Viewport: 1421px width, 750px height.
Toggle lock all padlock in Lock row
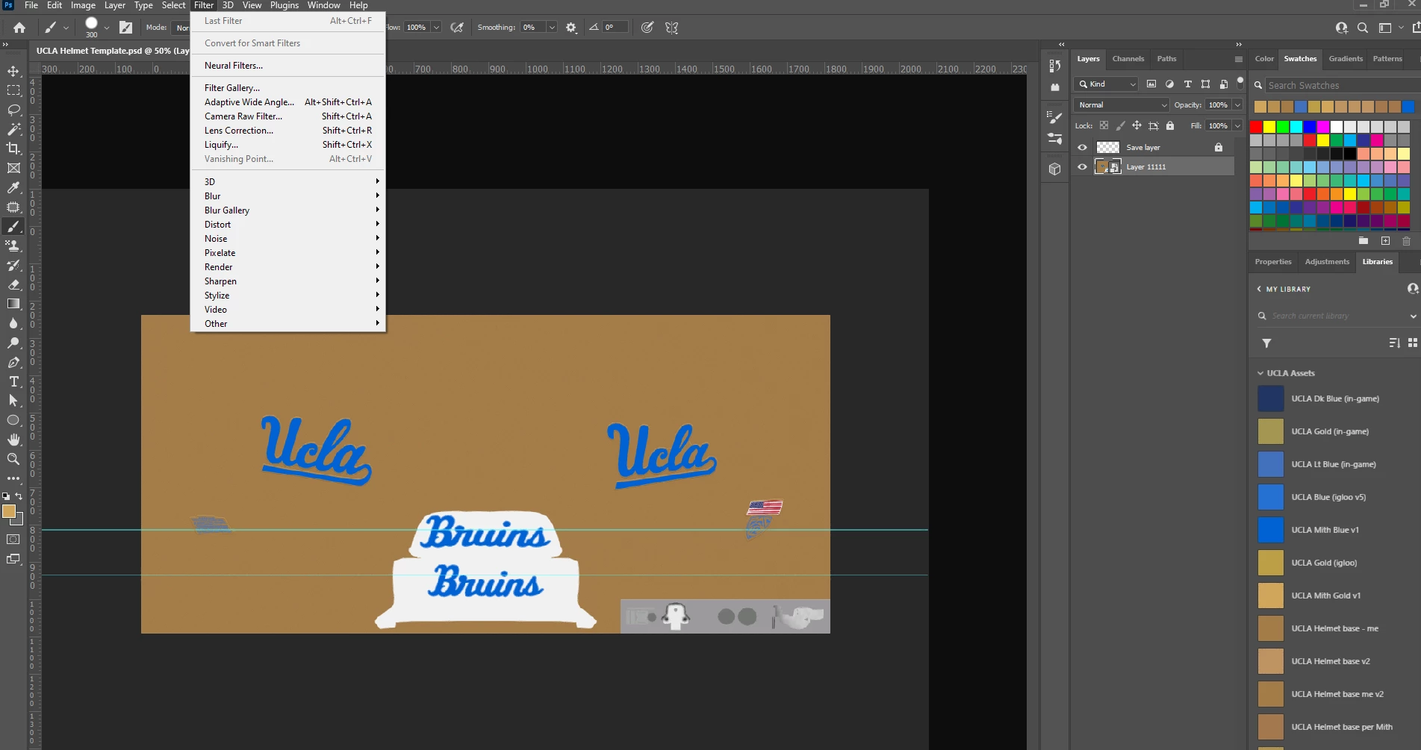tap(1170, 125)
